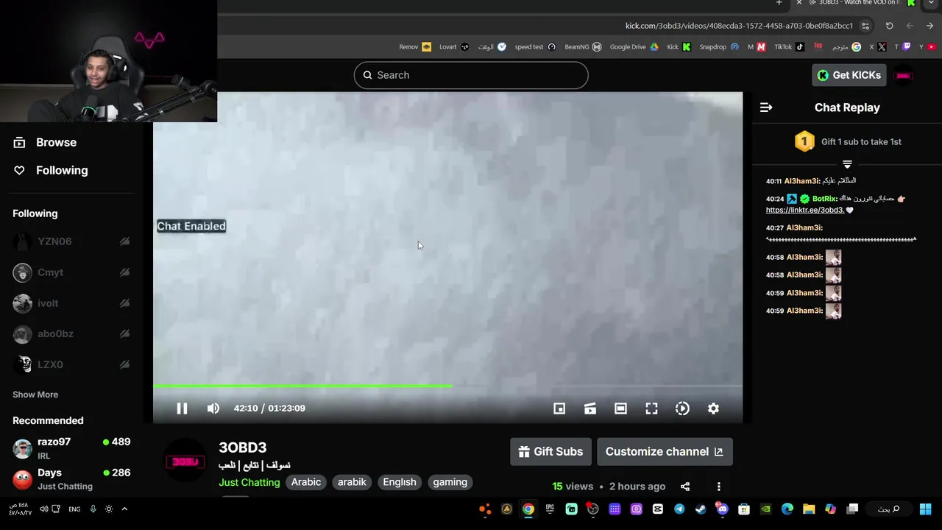Screen dimensions: 942x530
Task: Open Telegram from the taskbar
Action: pos(679,509)
